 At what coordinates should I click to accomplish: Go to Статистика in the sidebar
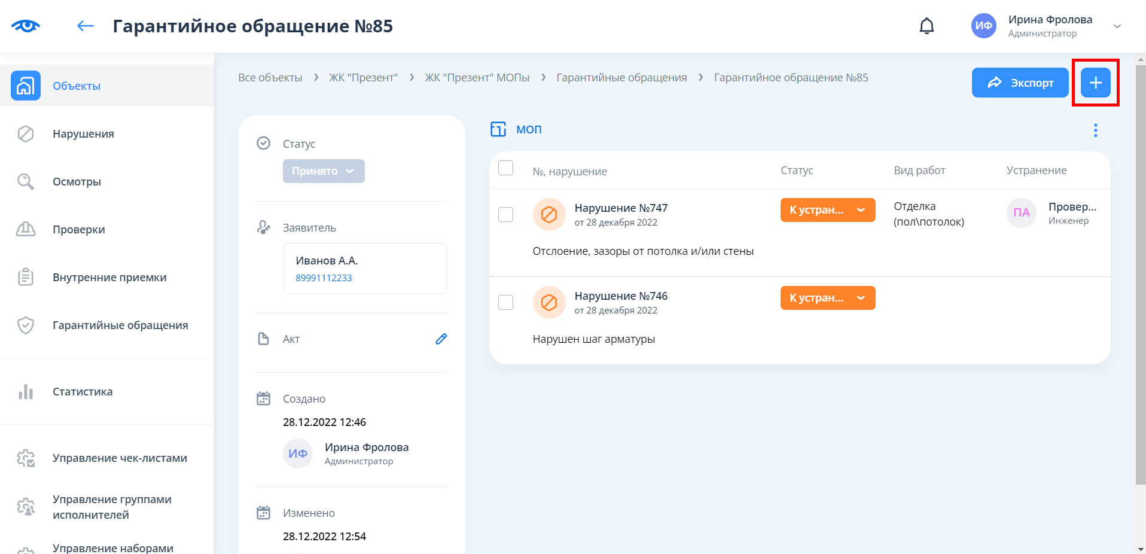[x=83, y=391]
